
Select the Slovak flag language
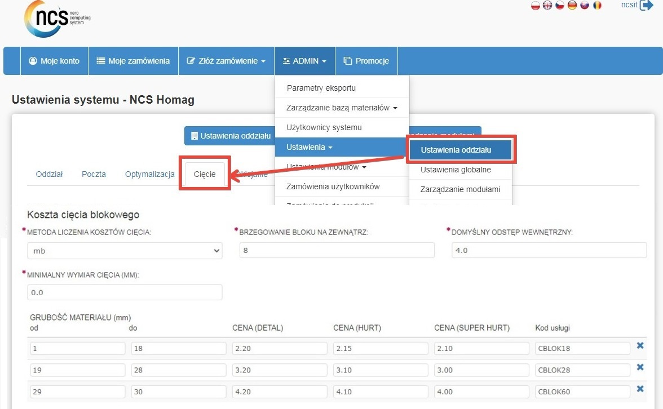click(x=585, y=5)
